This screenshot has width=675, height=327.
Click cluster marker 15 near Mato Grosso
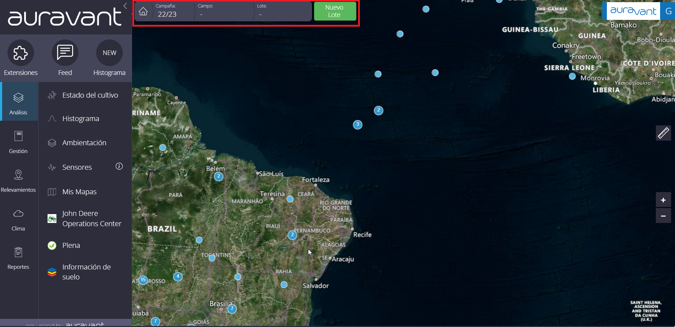click(x=143, y=280)
